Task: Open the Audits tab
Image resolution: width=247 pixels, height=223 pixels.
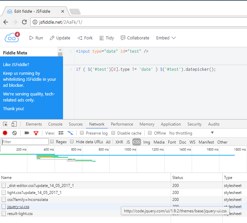Action: [214, 124]
